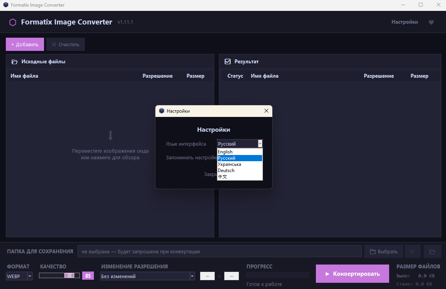Click the Настройки dialog title icon

click(162, 111)
